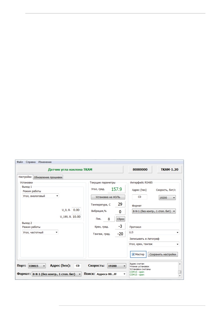This screenshot has width=220, height=313.
Task: Click the Тангаж value -20
Action: click(120, 234)
